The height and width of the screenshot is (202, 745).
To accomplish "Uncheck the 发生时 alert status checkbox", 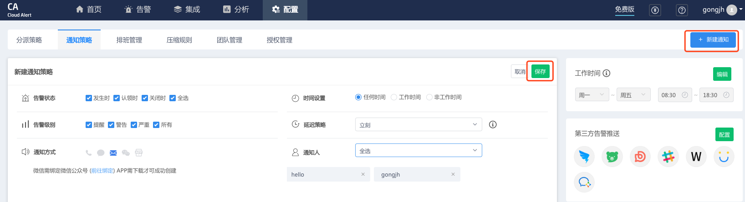I will coord(89,98).
